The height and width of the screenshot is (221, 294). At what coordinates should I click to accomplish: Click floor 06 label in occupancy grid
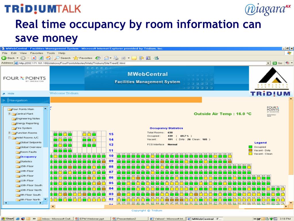(111, 177)
